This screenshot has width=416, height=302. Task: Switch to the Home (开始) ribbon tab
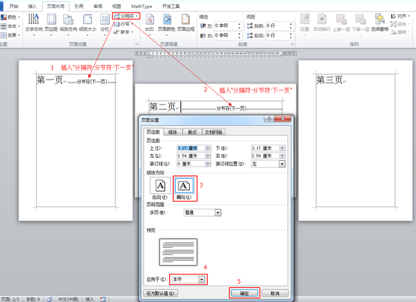tap(13, 6)
